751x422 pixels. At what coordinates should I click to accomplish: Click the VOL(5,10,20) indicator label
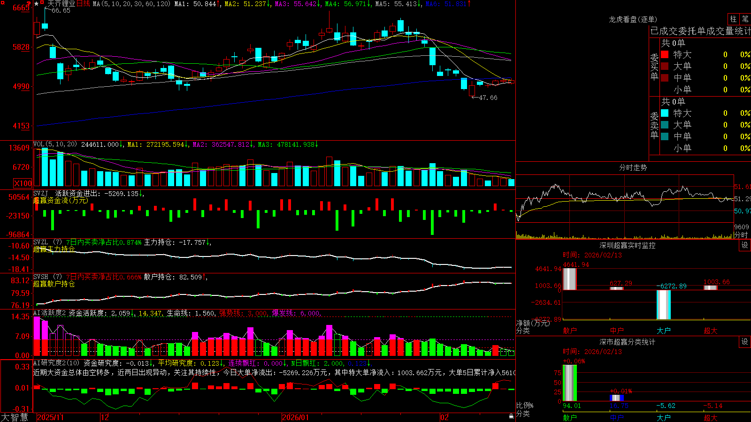tap(55, 144)
